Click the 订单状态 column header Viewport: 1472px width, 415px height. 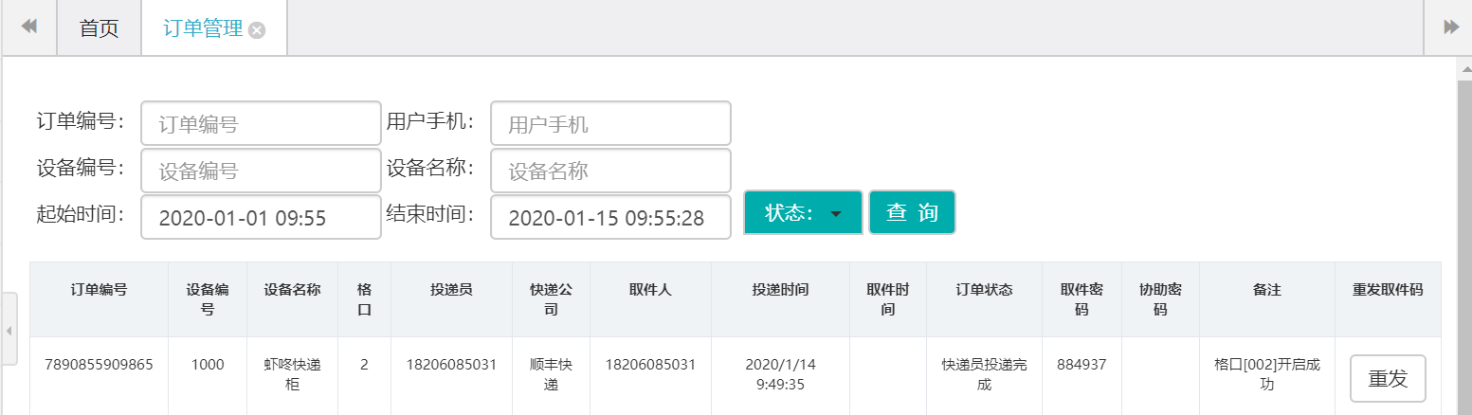pos(984,290)
